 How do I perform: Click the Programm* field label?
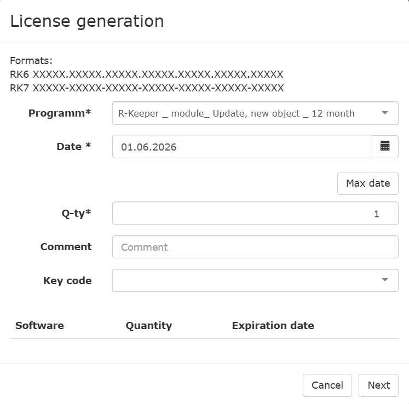pyautogui.click(x=60, y=113)
